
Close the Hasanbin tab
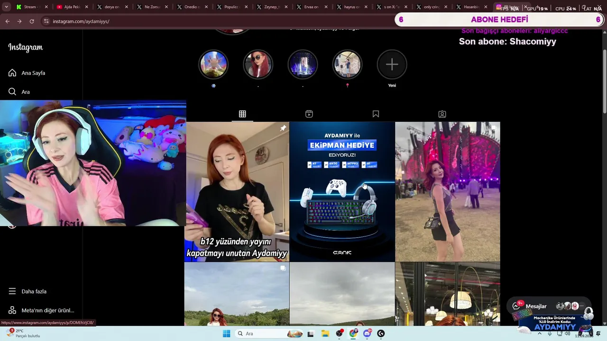486,7
